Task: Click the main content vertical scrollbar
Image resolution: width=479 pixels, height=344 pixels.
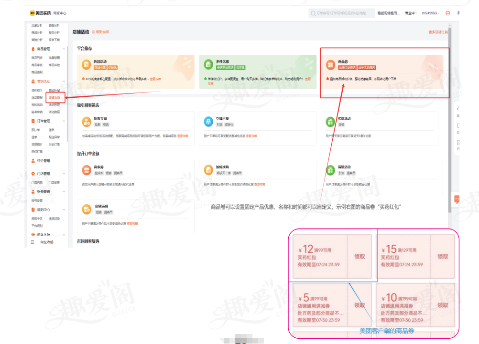Action: pos(450,119)
